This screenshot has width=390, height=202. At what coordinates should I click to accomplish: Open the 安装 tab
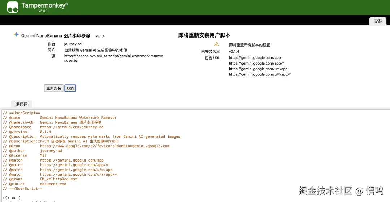tap(378, 21)
